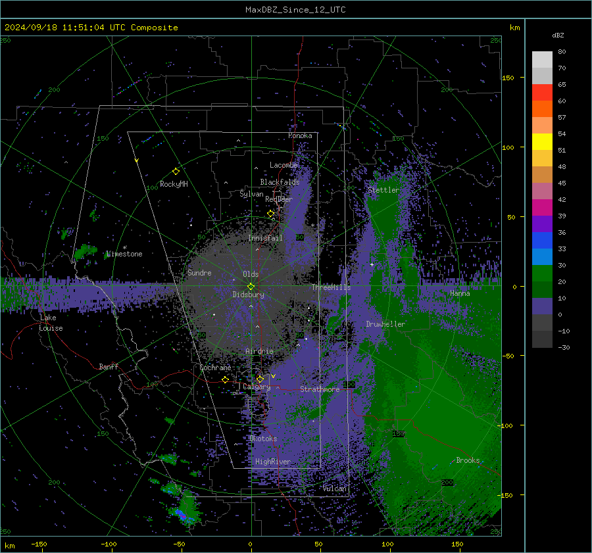The image size is (592, 553).
Task: Select the radar site diamond at Didsbury
Action: (x=251, y=287)
